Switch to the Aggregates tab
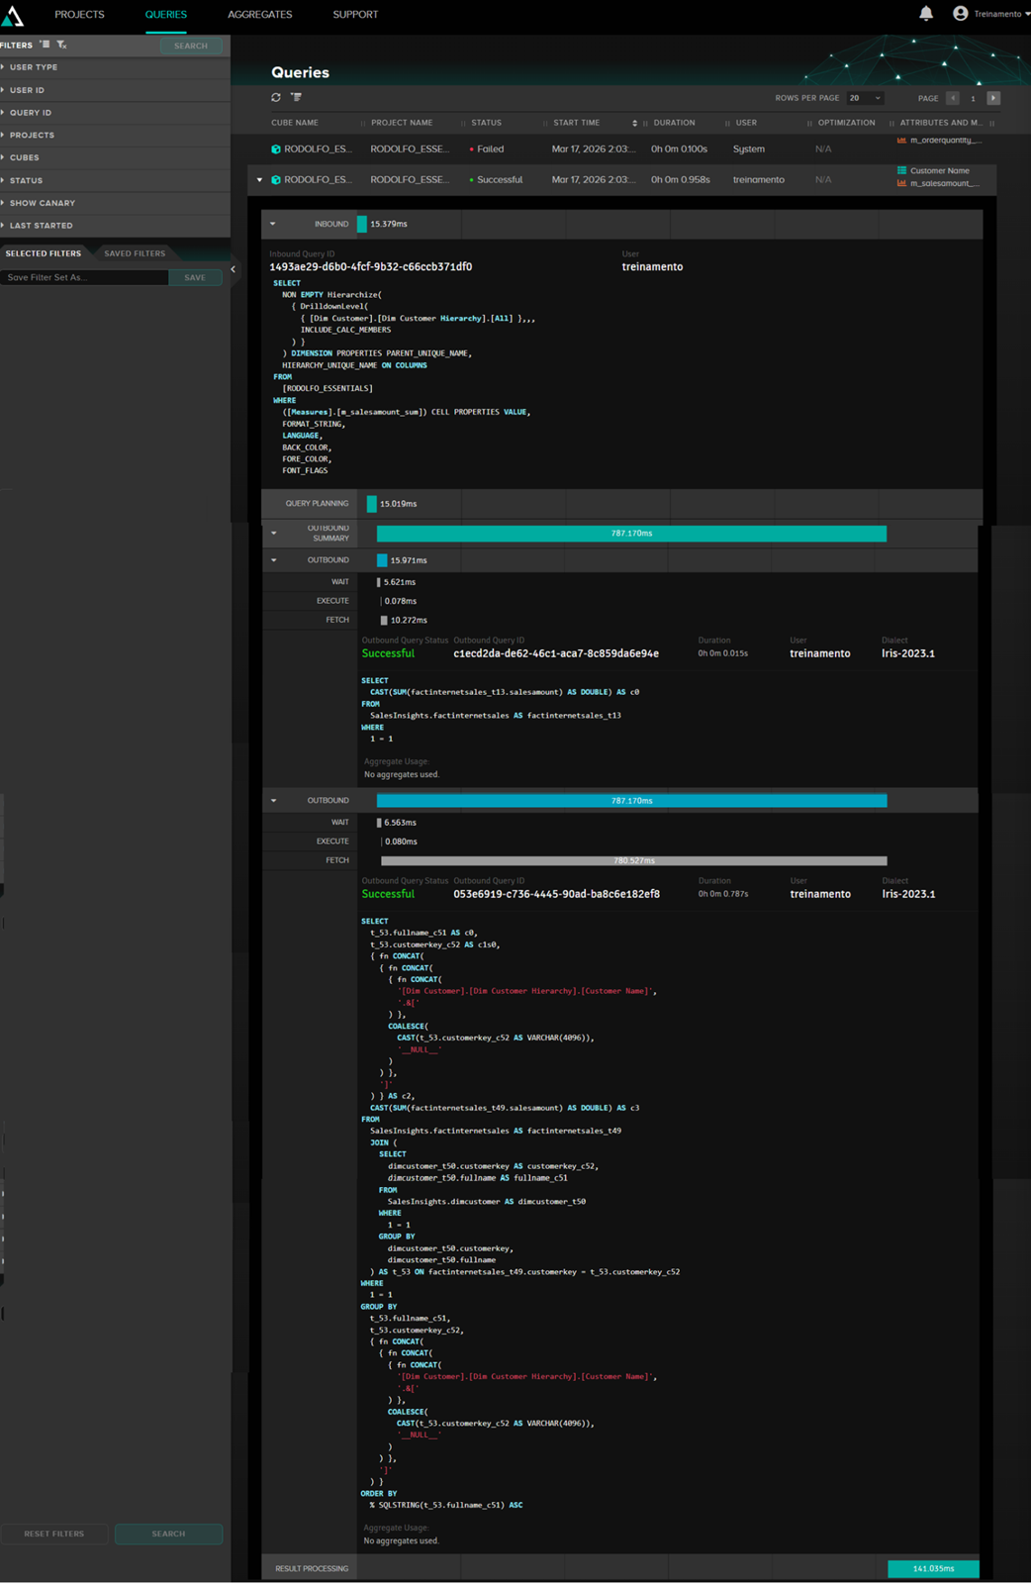Screen dimensions: 1031x1585 (259, 15)
